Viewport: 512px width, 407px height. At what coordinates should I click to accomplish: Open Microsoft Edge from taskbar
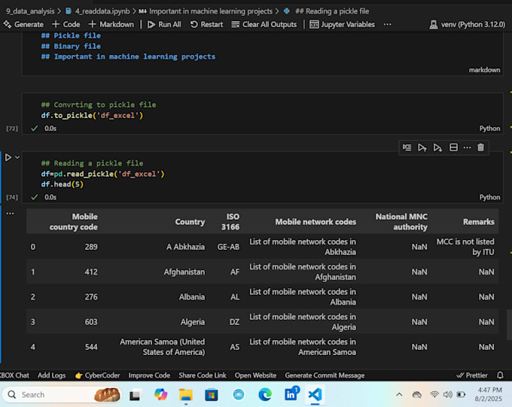tap(265, 395)
